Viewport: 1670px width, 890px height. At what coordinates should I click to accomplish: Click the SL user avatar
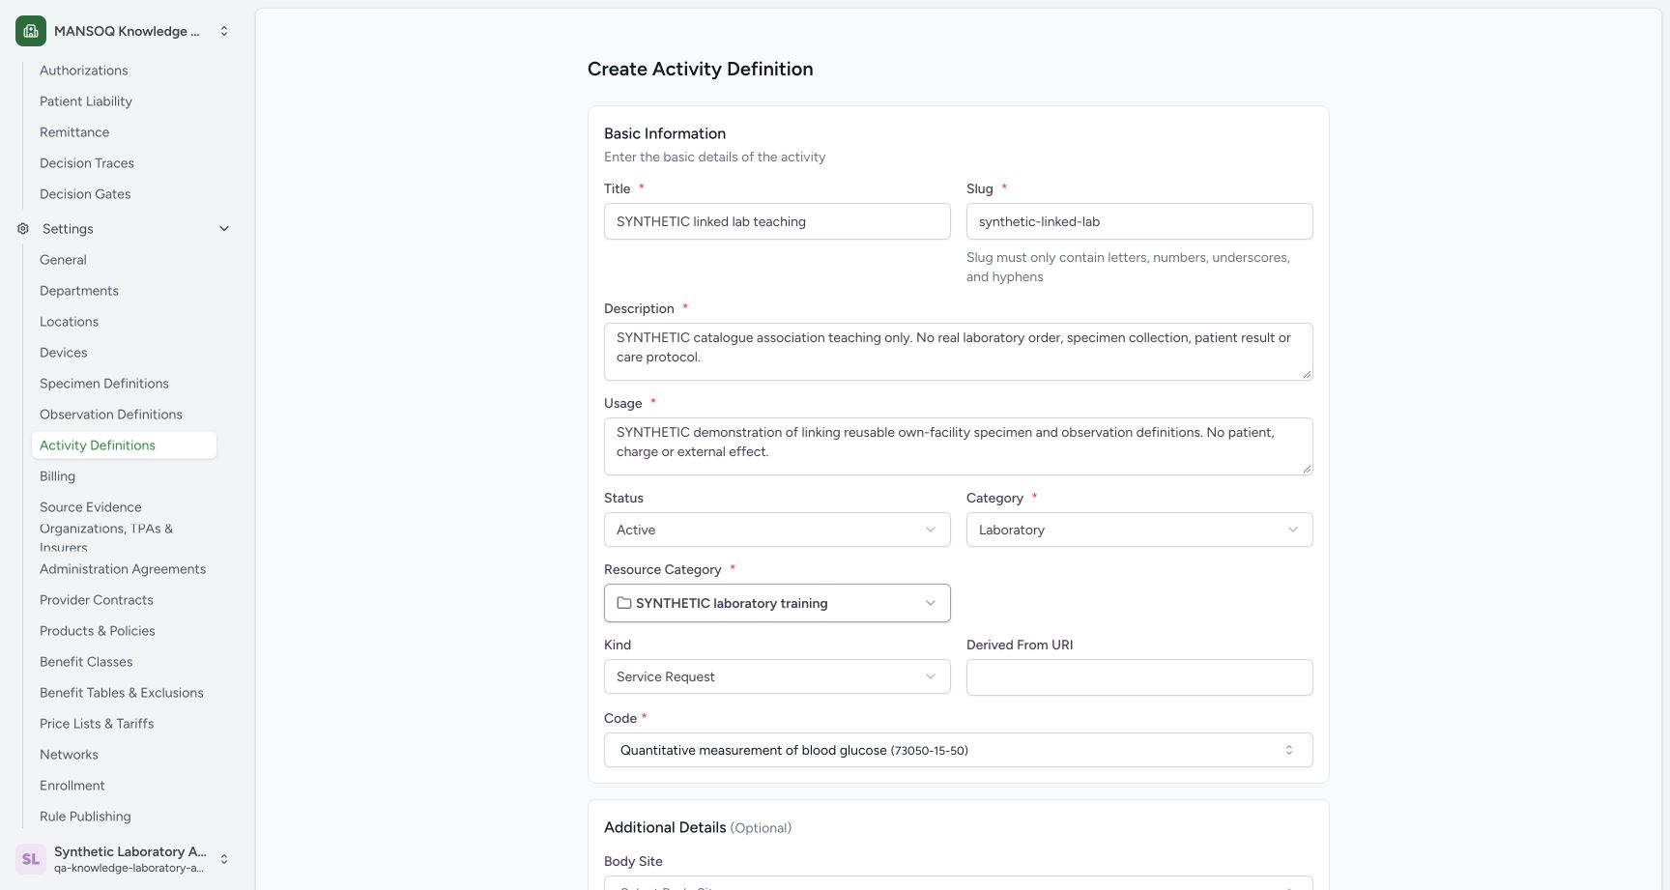[x=31, y=859]
